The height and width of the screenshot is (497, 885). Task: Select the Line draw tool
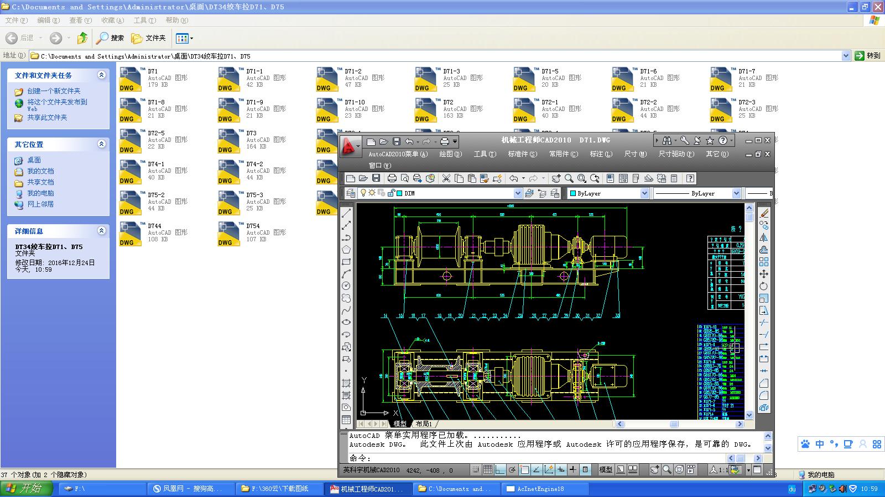(346, 213)
